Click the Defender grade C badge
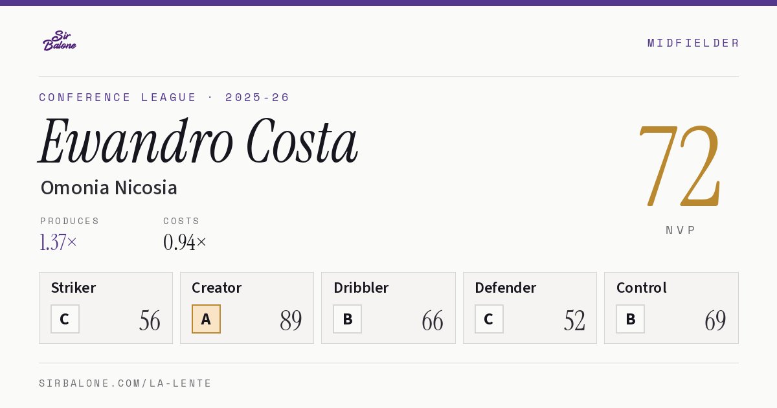This screenshot has height=408, width=777. click(x=489, y=319)
